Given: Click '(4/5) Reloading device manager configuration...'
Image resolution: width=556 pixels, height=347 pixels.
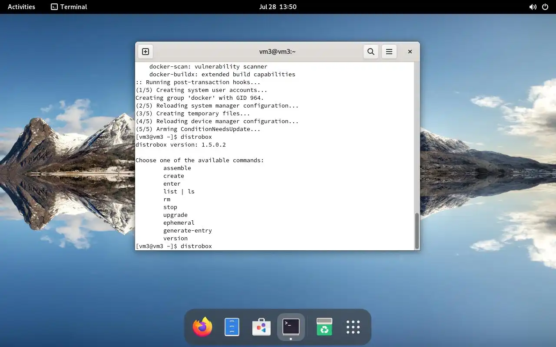Looking at the screenshot, I should [x=217, y=121].
